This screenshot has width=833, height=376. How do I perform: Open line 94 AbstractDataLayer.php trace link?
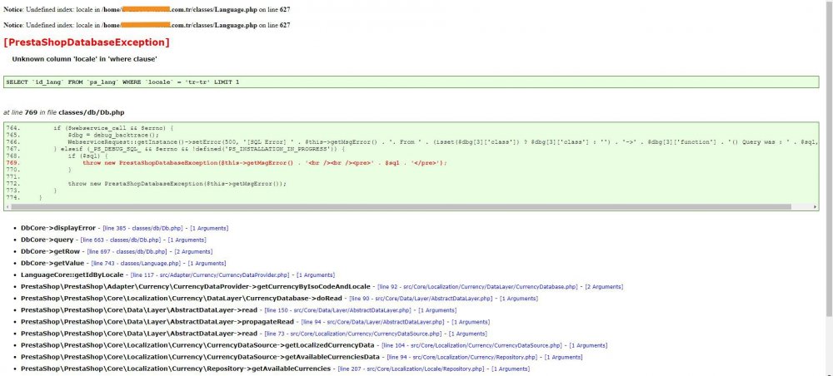372,321
